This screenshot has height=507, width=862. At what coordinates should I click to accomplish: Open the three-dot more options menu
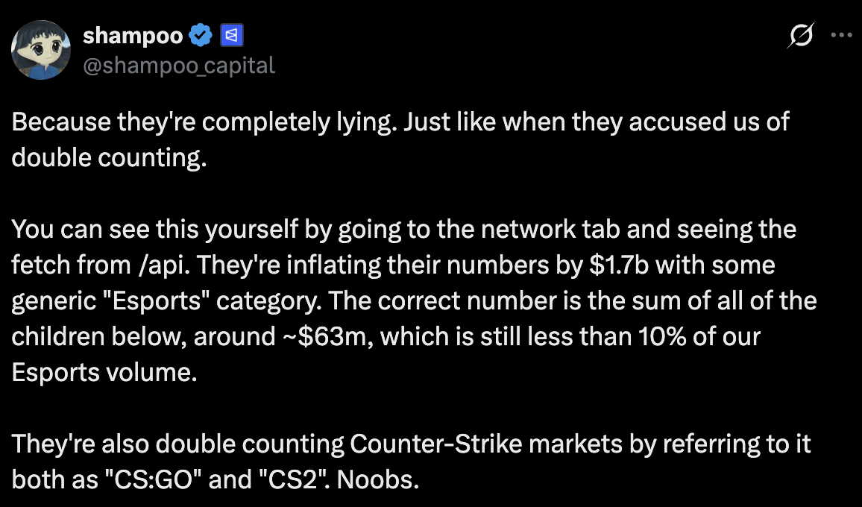840,35
